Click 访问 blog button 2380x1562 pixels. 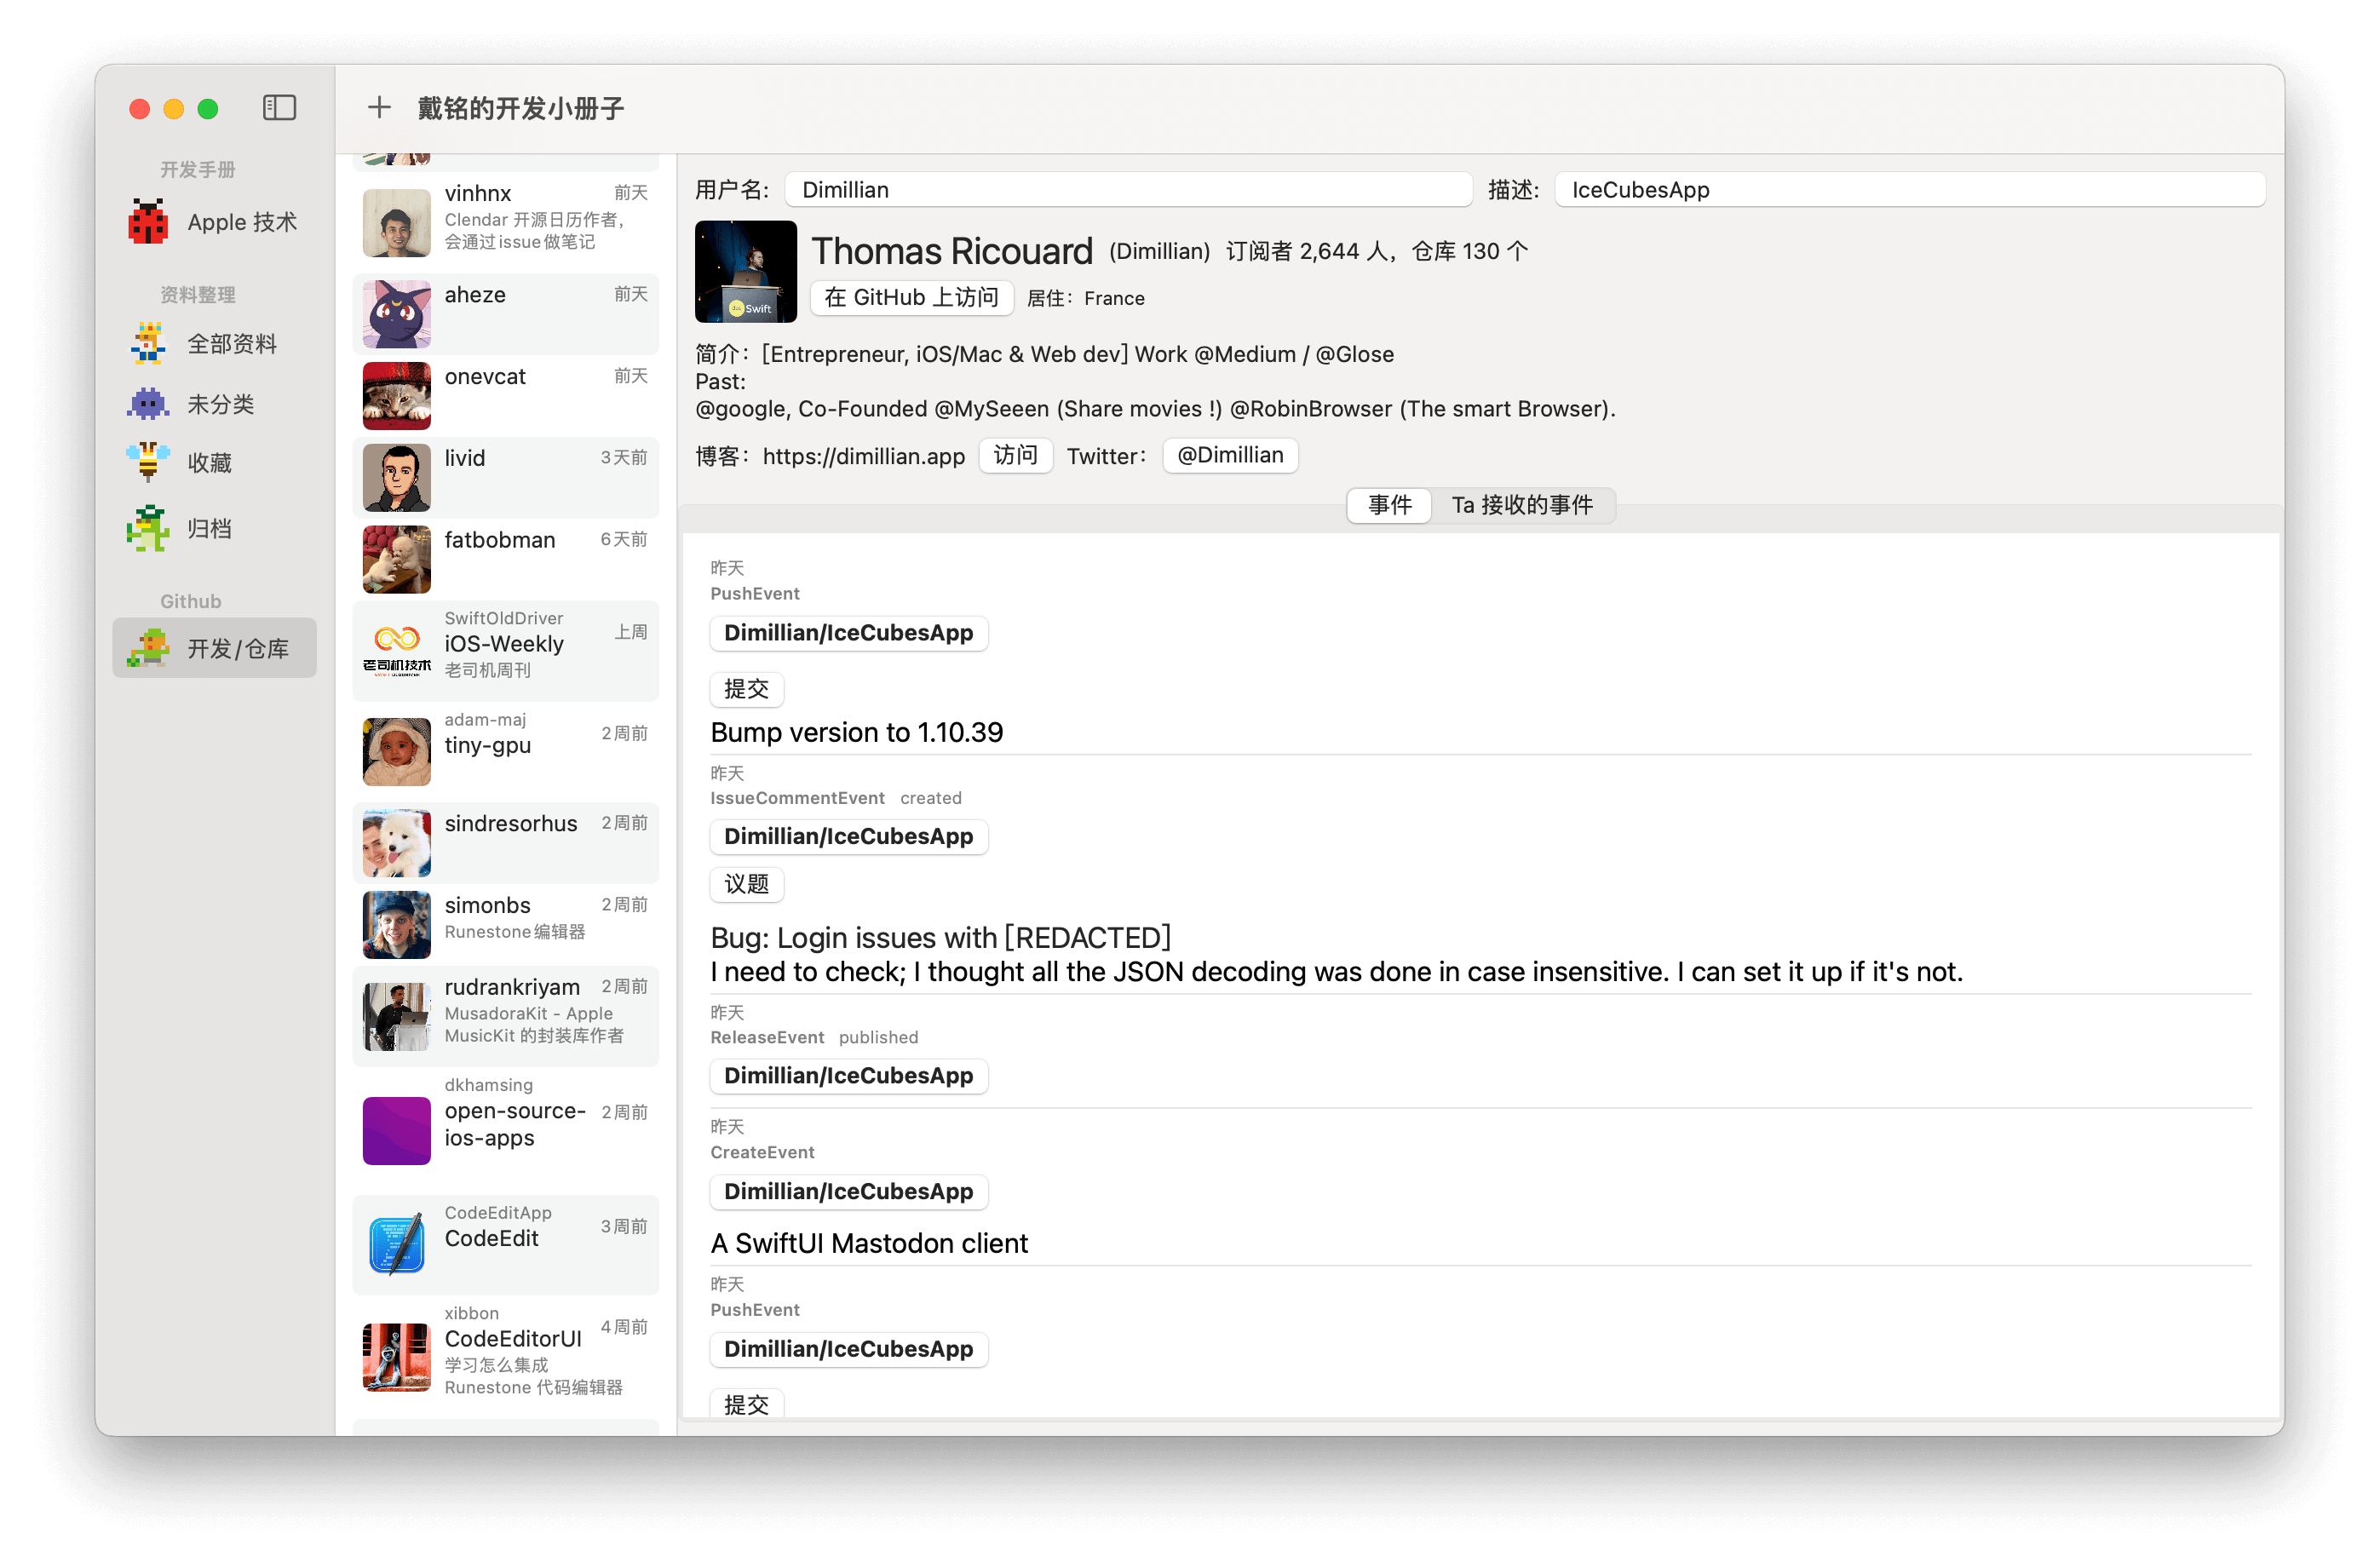point(1015,455)
